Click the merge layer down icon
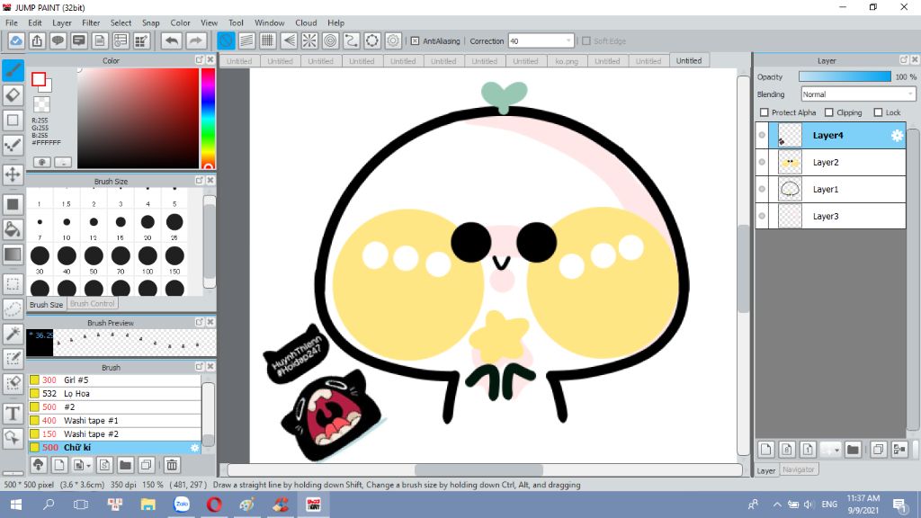This screenshot has height=518, width=921. (899, 450)
